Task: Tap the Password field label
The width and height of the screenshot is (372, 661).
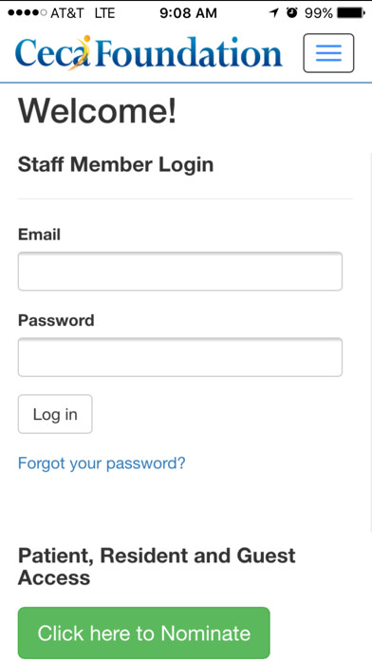Action: pyautogui.click(x=56, y=320)
